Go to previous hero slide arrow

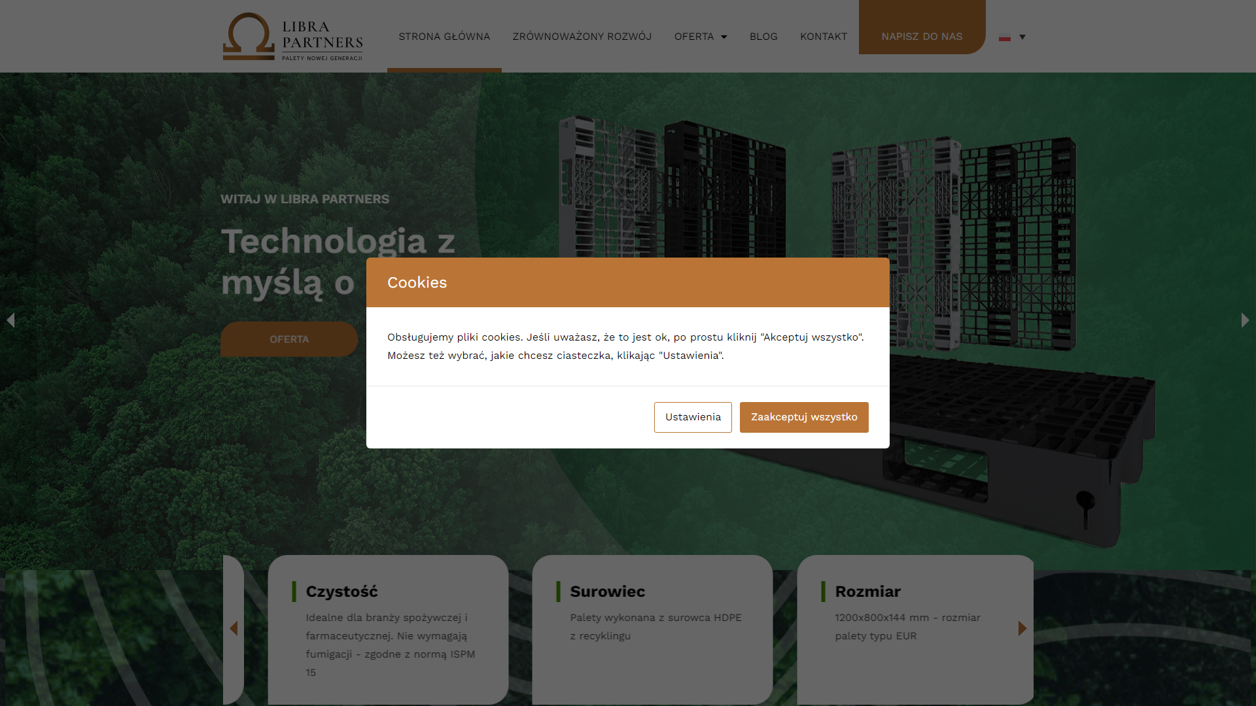[x=10, y=320]
